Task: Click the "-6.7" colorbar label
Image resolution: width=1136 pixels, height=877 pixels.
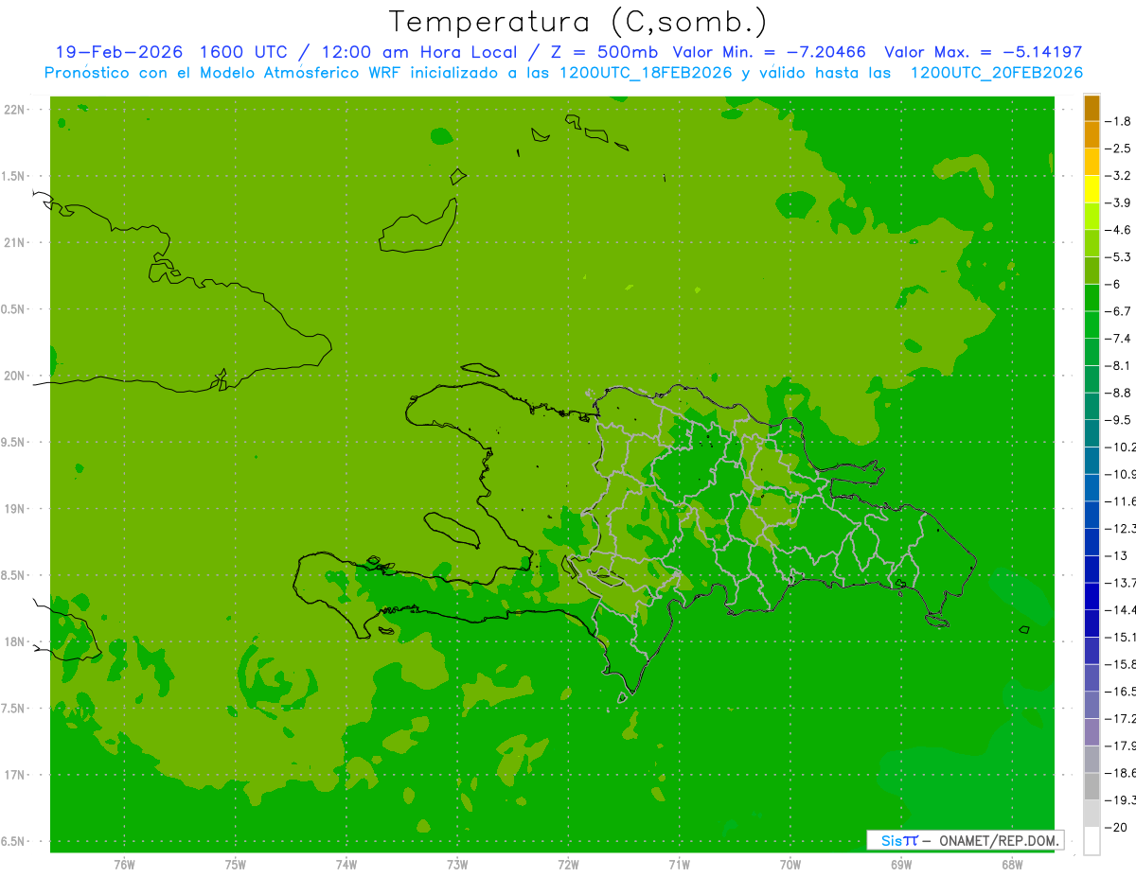Action: coord(1118,311)
